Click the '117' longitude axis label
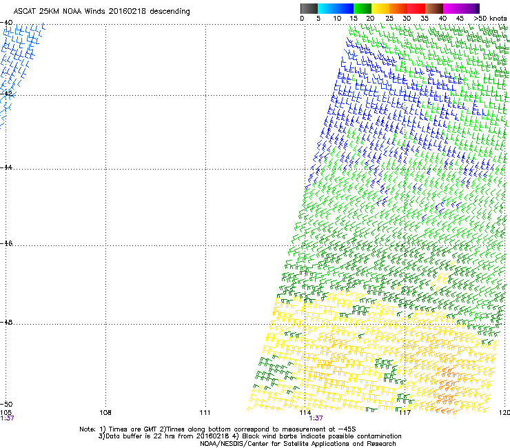 (405, 412)
